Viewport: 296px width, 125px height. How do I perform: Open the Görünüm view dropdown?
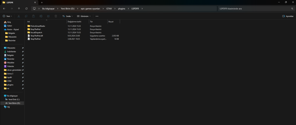point(84,16)
